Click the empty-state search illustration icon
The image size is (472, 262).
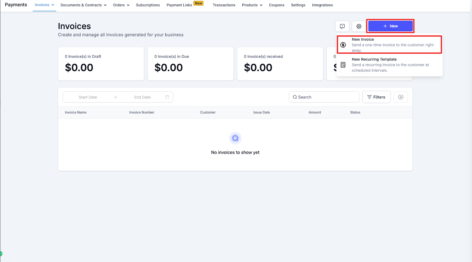pos(235,138)
